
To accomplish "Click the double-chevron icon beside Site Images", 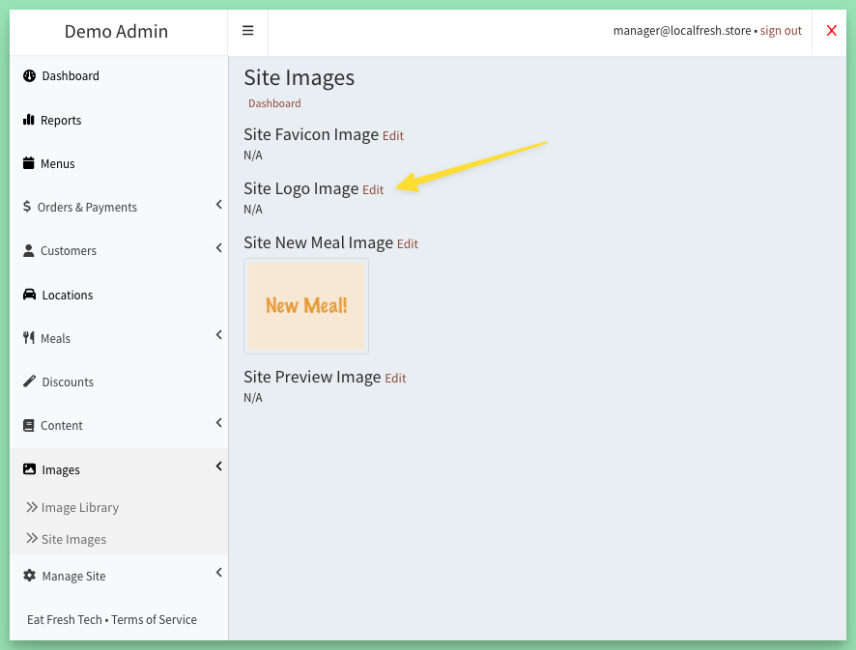I will pyautogui.click(x=32, y=538).
